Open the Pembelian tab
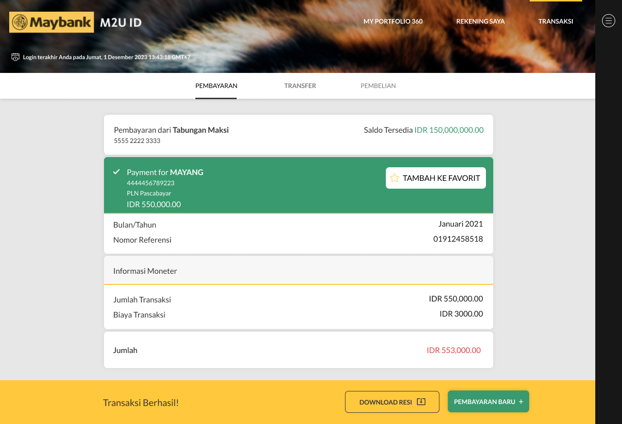The width and height of the screenshot is (622, 424). click(378, 86)
